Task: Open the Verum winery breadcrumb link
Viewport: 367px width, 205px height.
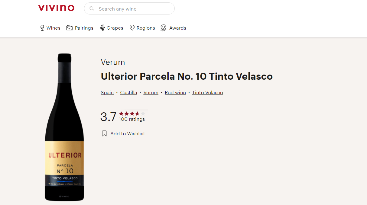Action: pos(151,93)
